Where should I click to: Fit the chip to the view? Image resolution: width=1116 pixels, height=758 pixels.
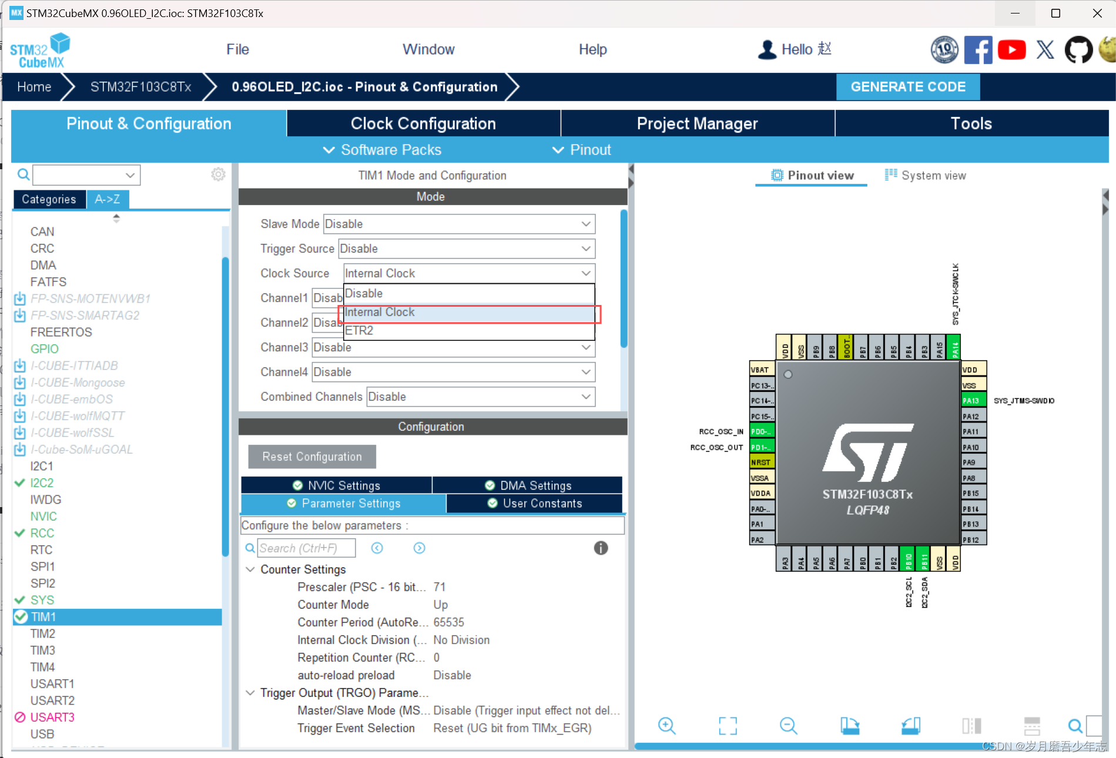coord(728,726)
